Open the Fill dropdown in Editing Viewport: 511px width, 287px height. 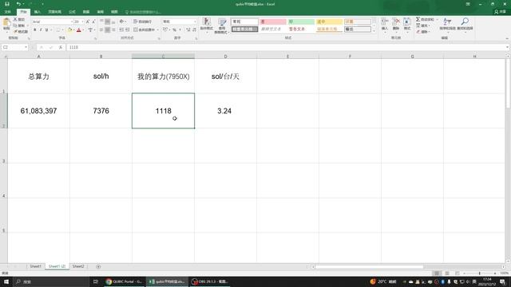[422, 26]
